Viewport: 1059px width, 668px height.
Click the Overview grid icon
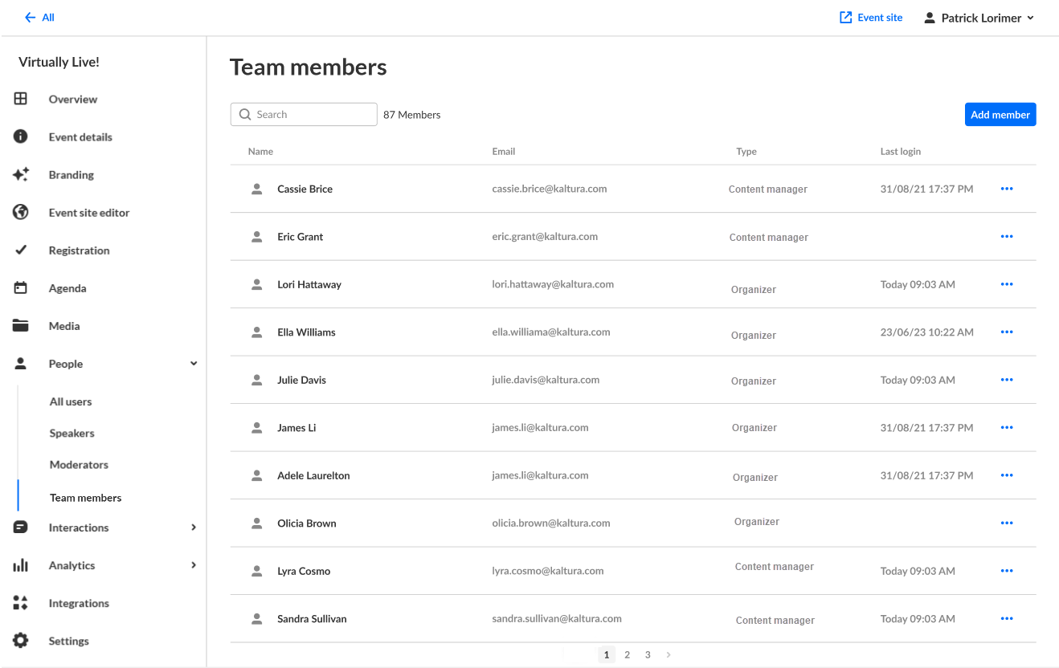[21, 99]
